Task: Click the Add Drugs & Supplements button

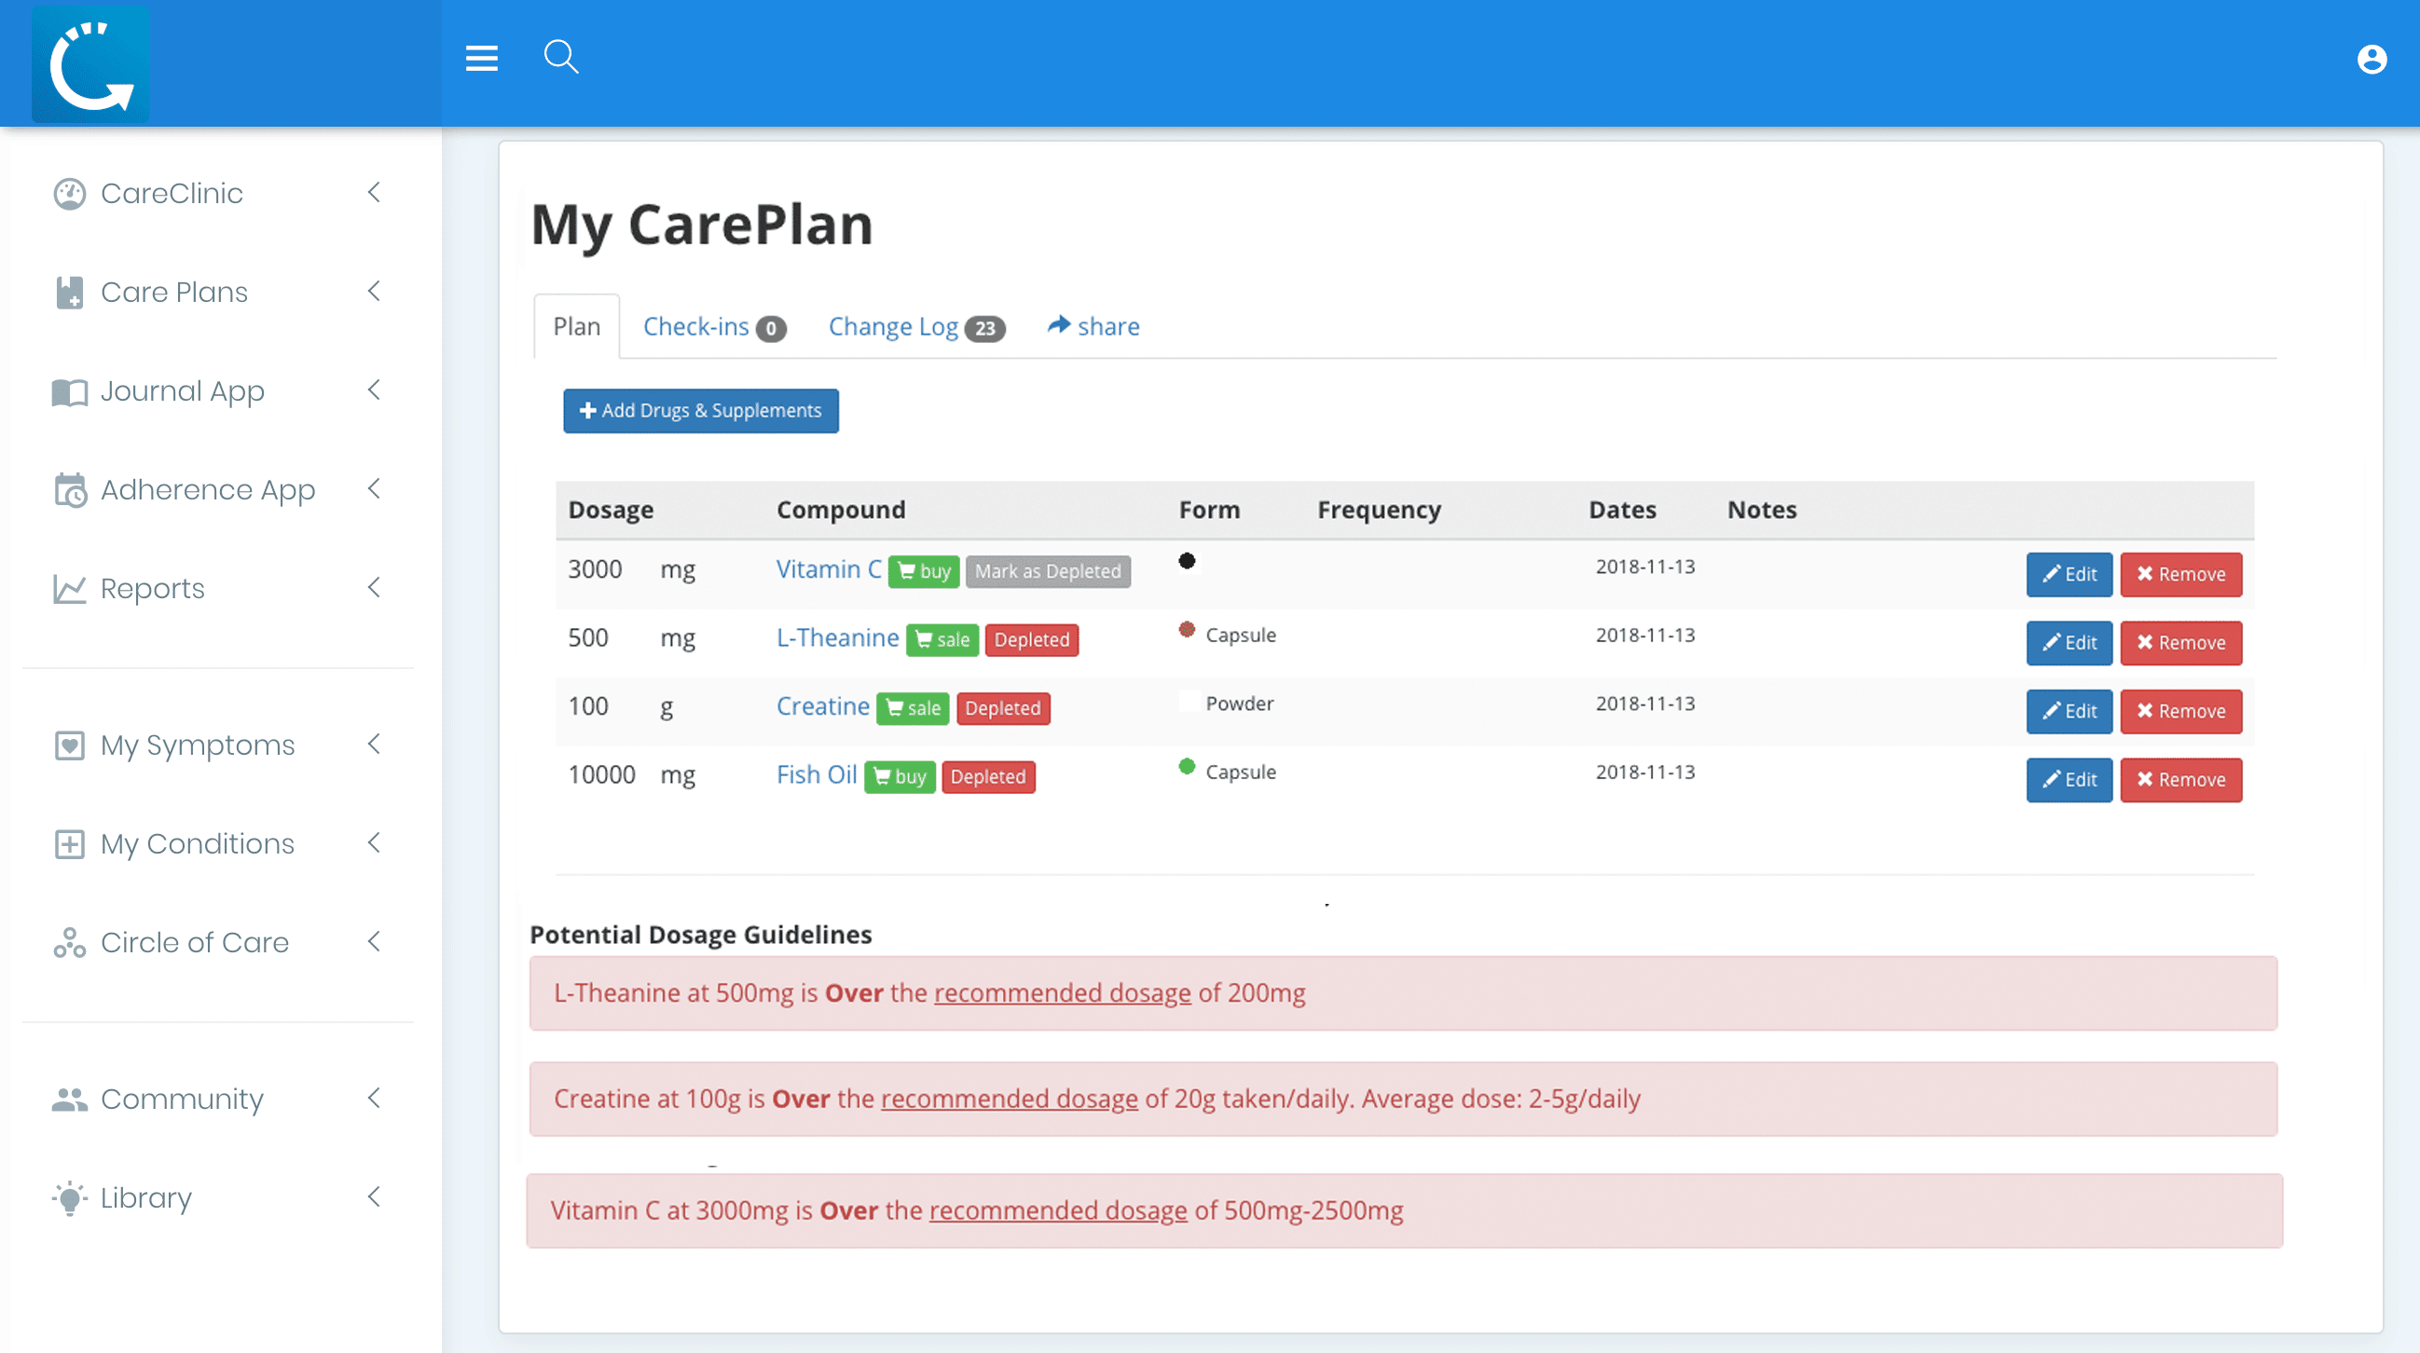Action: pyautogui.click(x=700, y=410)
